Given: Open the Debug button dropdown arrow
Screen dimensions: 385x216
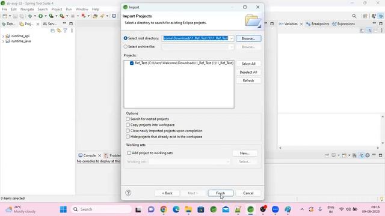Looking at the screenshot, I should tap(35, 16).
